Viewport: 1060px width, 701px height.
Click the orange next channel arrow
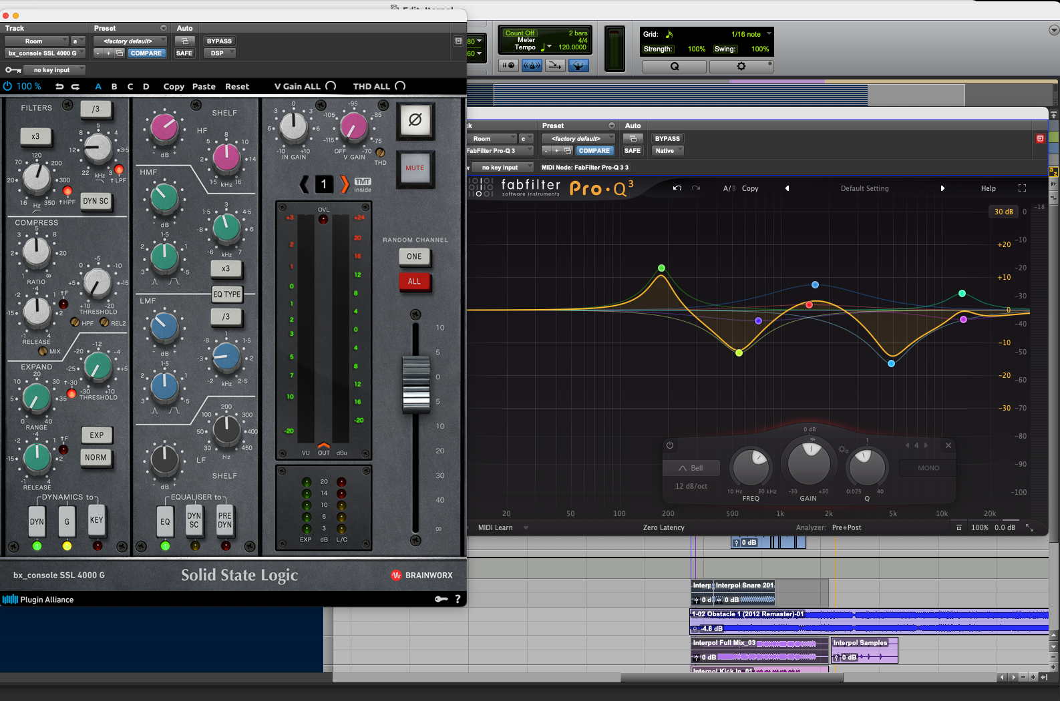point(345,184)
